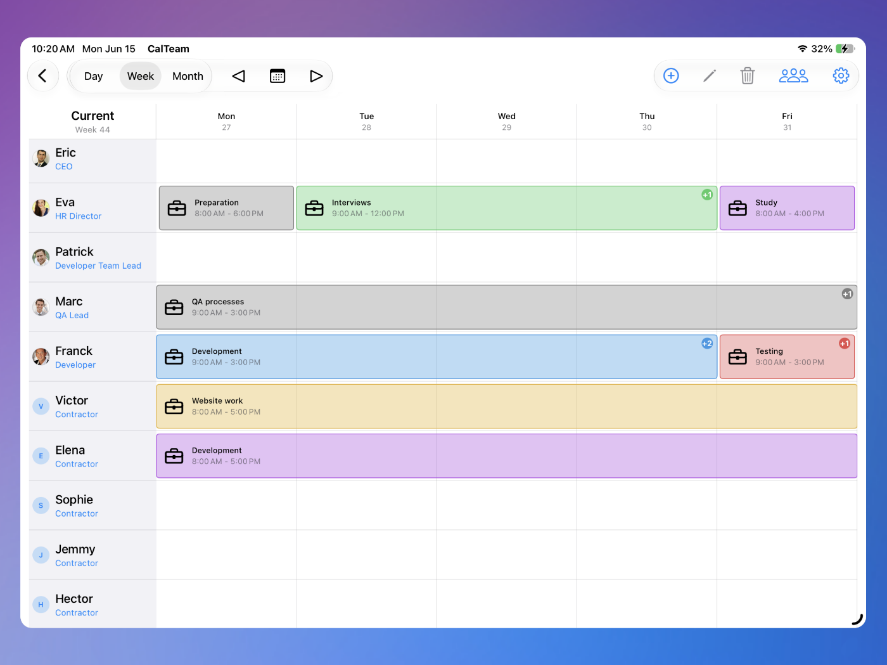Switch to Day view
The height and width of the screenshot is (665, 887).
[94, 76]
